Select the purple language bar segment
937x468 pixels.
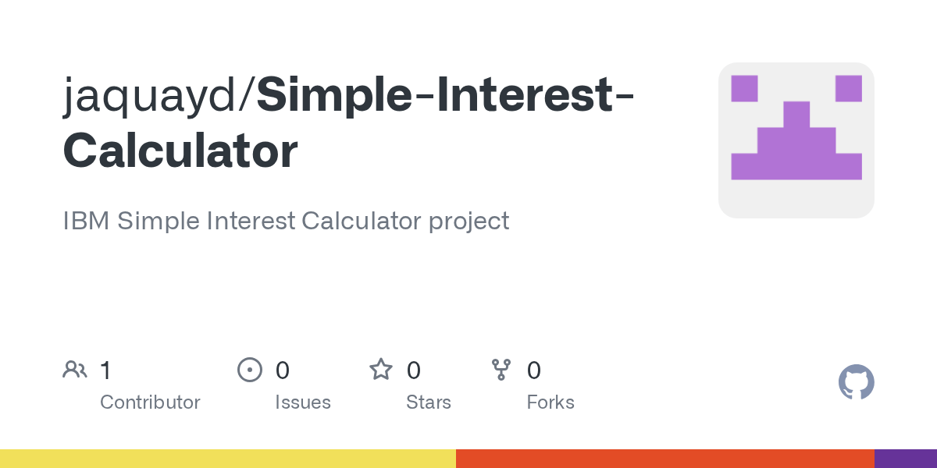pos(906,459)
